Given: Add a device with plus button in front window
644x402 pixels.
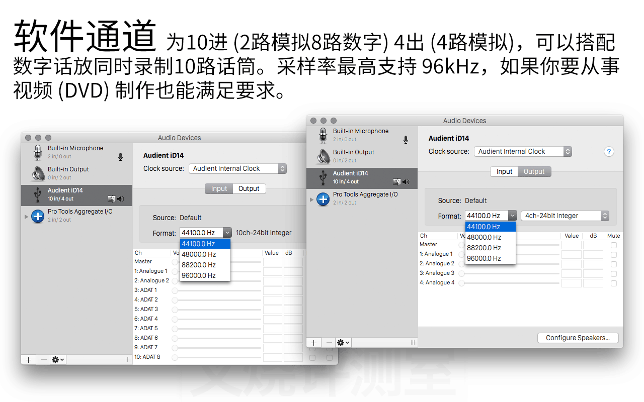Looking at the screenshot, I should (313, 343).
